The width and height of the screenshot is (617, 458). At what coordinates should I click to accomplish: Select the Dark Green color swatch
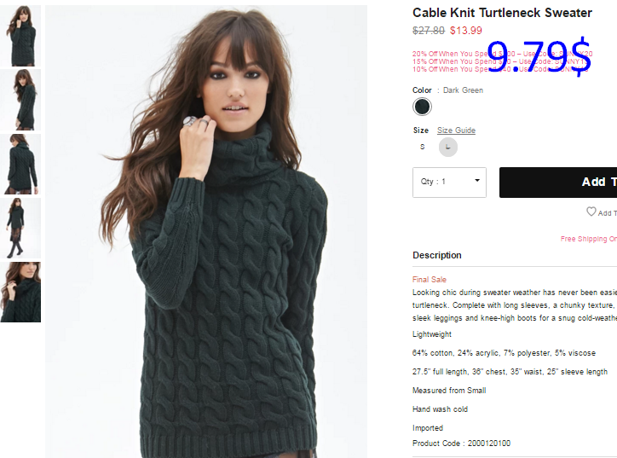[x=422, y=107]
